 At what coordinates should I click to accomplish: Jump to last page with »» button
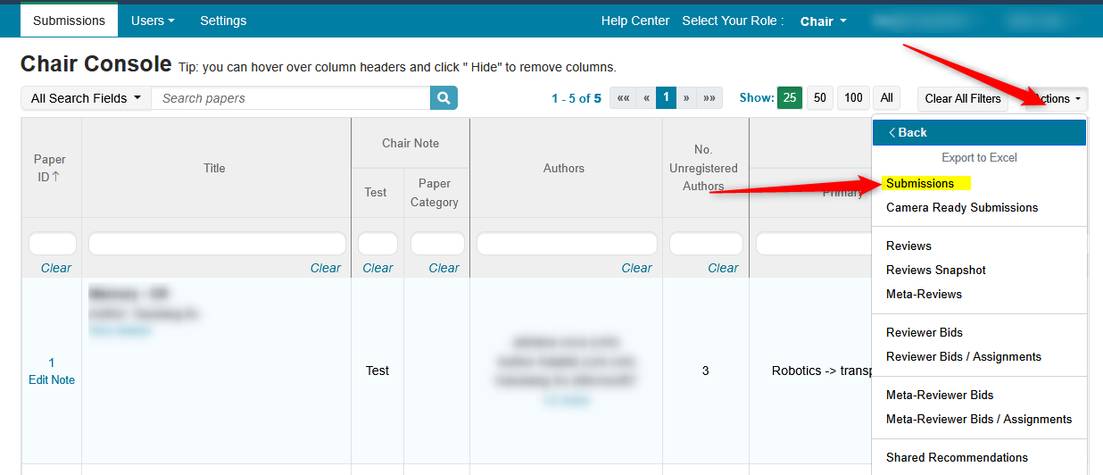pyautogui.click(x=709, y=98)
